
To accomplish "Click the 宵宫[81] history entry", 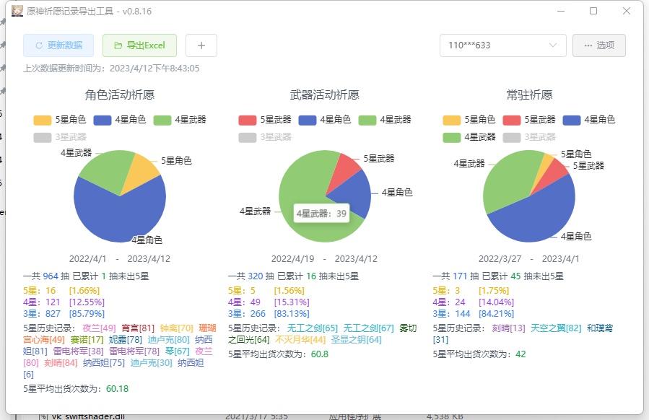I will point(138,328).
